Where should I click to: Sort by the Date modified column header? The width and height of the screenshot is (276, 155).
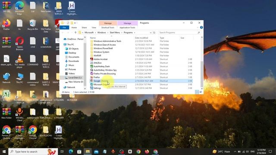pyautogui.click(x=146, y=38)
